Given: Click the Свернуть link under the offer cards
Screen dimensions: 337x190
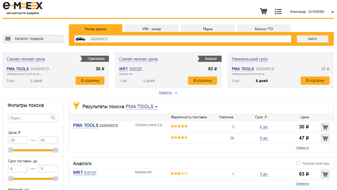Looking at the screenshot, I should (165, 93).
